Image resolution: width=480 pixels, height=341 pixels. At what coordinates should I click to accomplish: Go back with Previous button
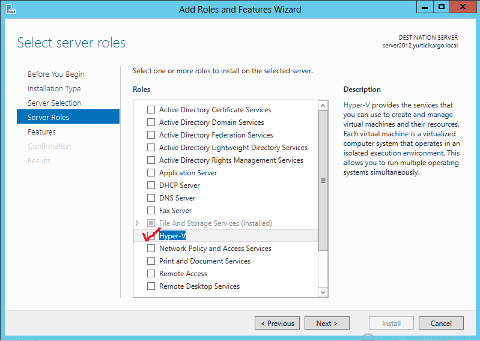(x=277, y=323)
